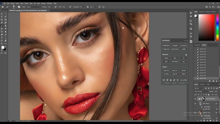This screenshot has width=220, height=124.
Task: Hide the Skin Texture layer
Action: point(195,104)
